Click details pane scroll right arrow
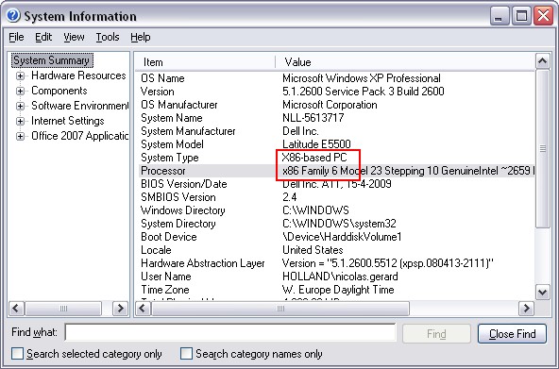 click(x=526, y=309)
